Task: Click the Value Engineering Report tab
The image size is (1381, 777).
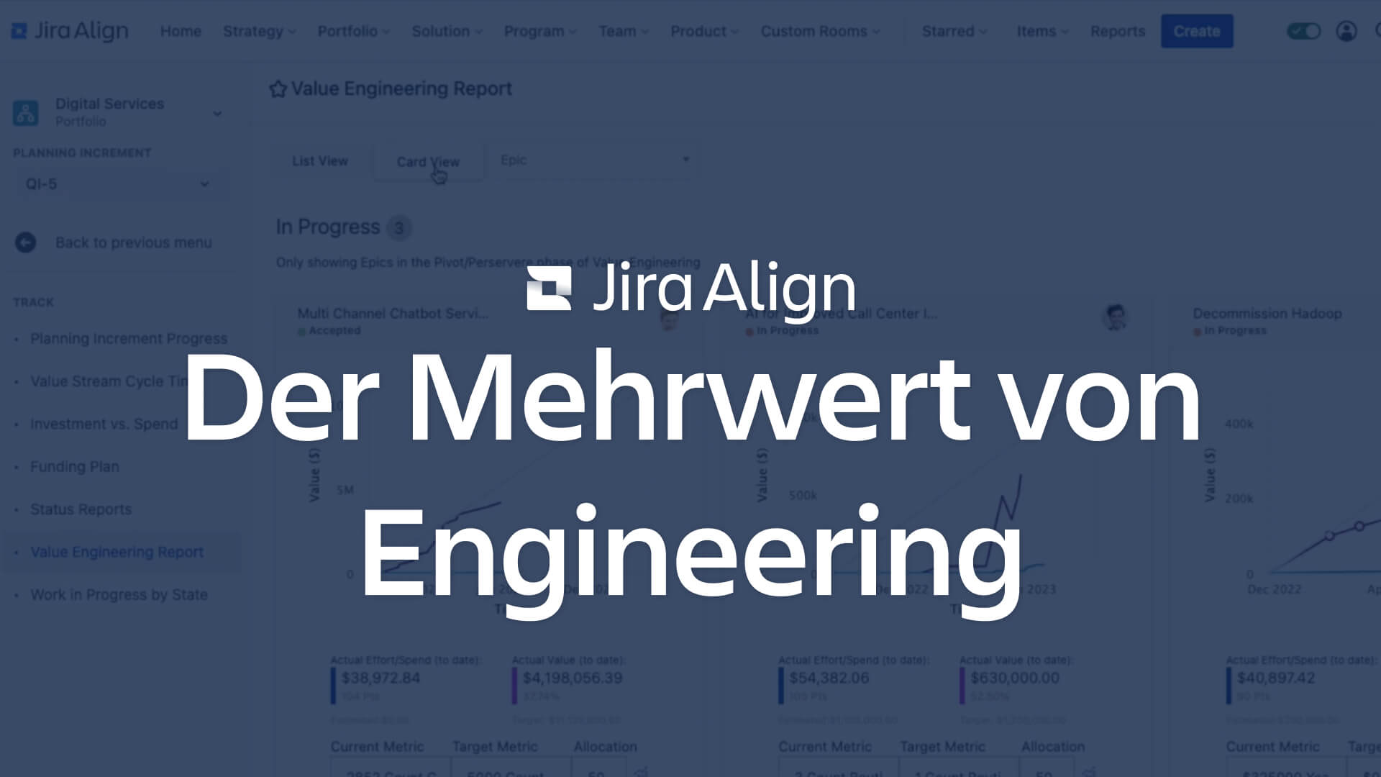Action: point(116,551)
